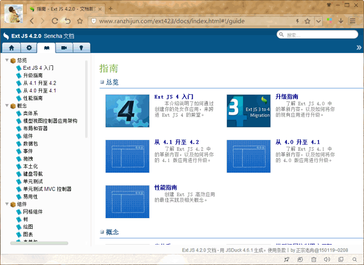This screenshot has height=265, width=364.
Task: Click the browser forward arrow
Action: pos(43,21)
